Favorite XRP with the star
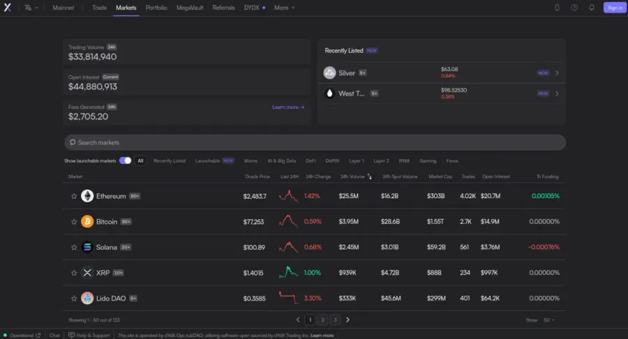628x339 pixels. coord(74,273)
